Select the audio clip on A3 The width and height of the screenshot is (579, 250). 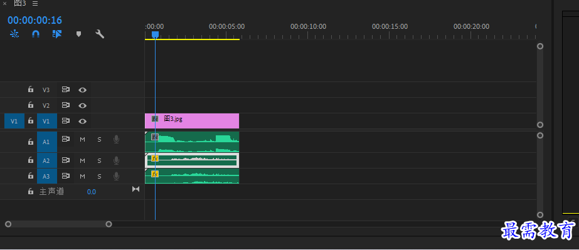pos(192,176)
